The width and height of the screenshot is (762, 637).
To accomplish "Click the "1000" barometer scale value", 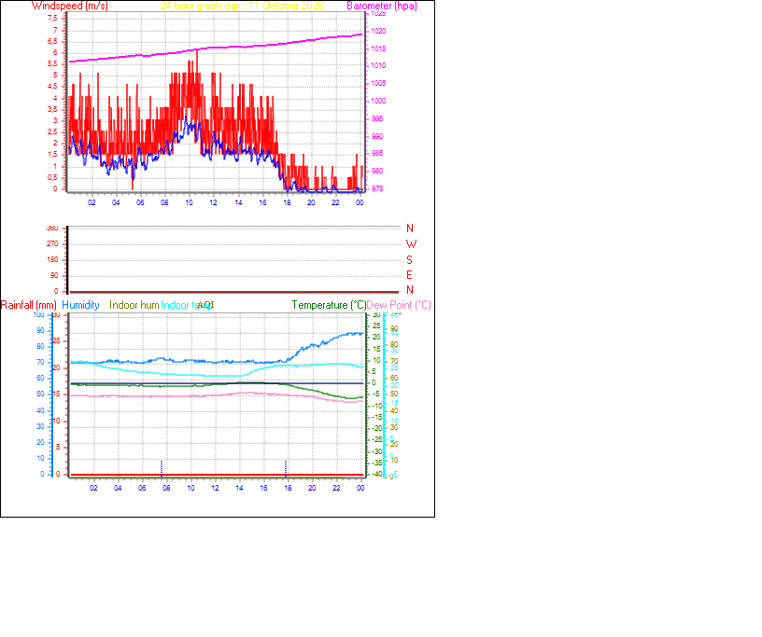I will point(378,101).
